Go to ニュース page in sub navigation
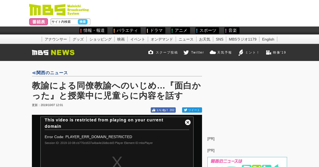 coord(186,39)
